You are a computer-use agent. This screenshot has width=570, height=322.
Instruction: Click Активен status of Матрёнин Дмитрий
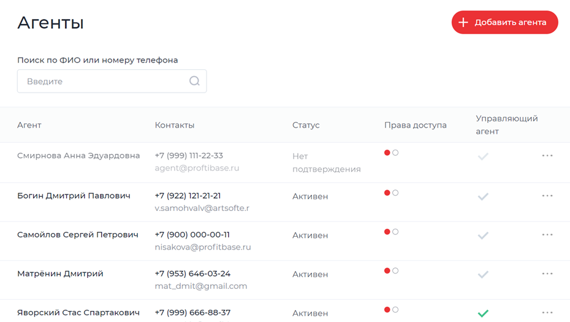(310, 274)
